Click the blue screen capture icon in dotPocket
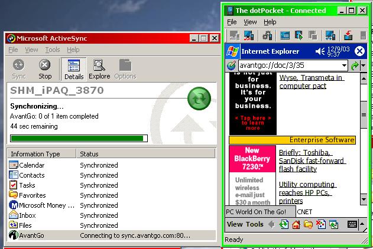The height and width of the screenshot is (249, 373). 285,35
